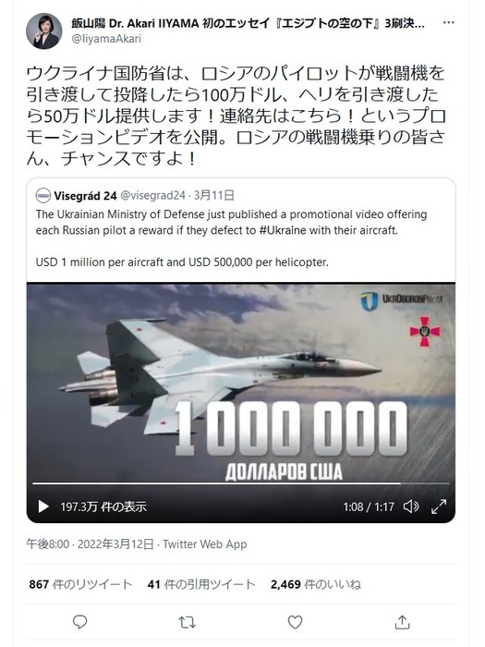Expand video to fullscreen

pos(439,507)
